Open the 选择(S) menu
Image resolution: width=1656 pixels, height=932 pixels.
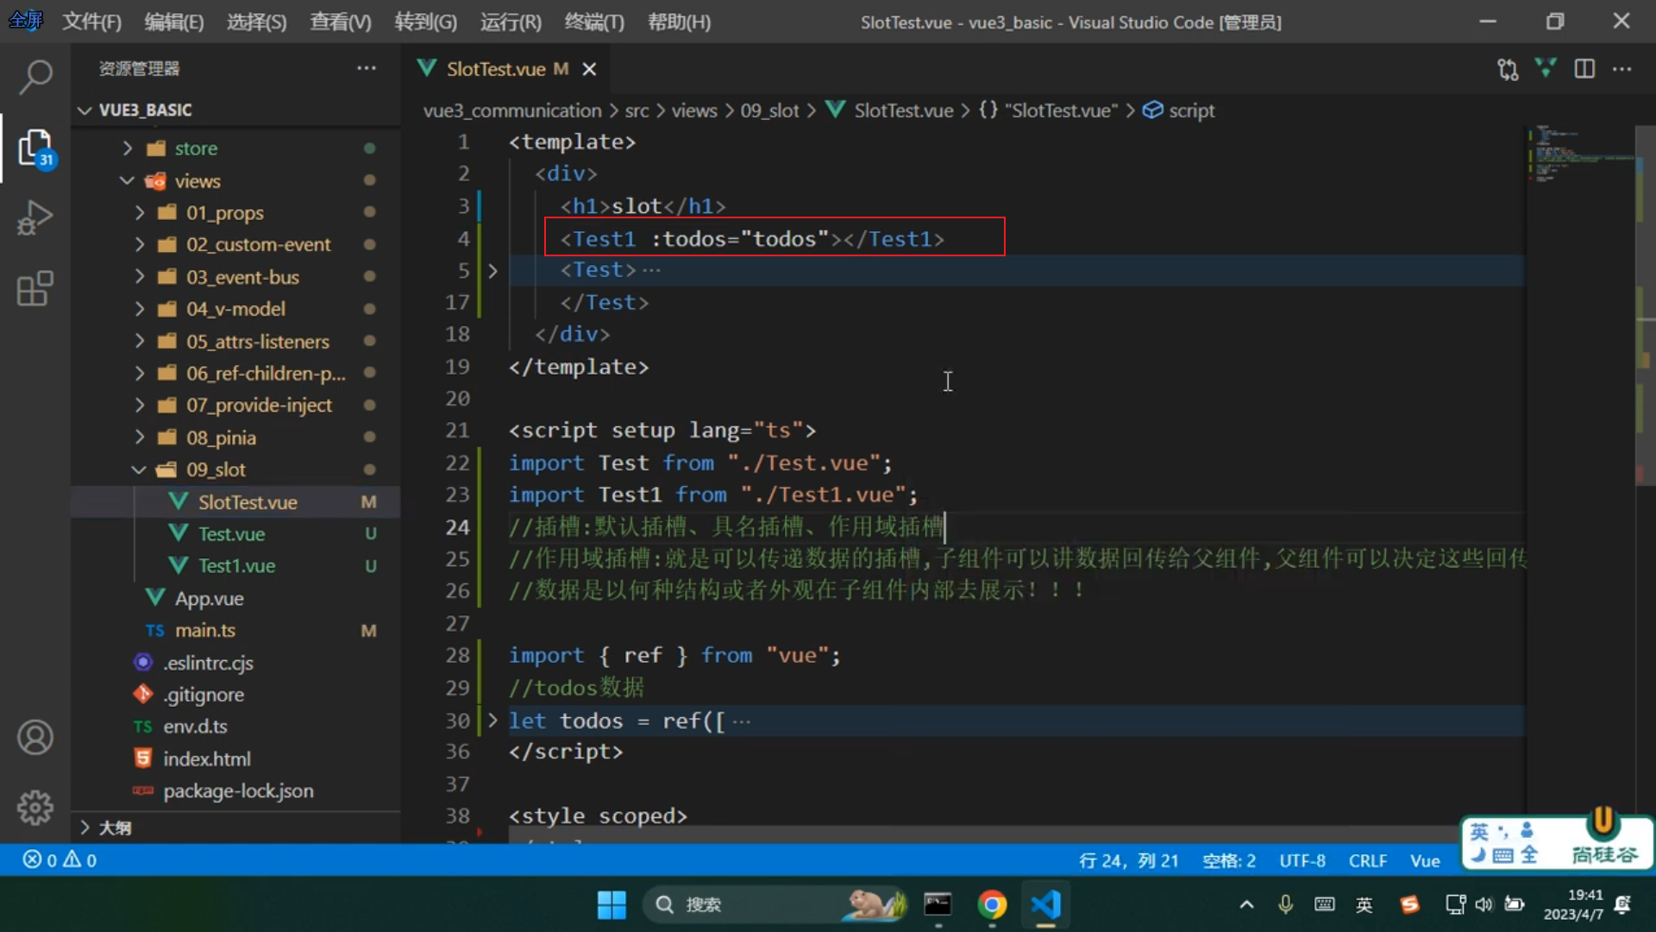256,22
